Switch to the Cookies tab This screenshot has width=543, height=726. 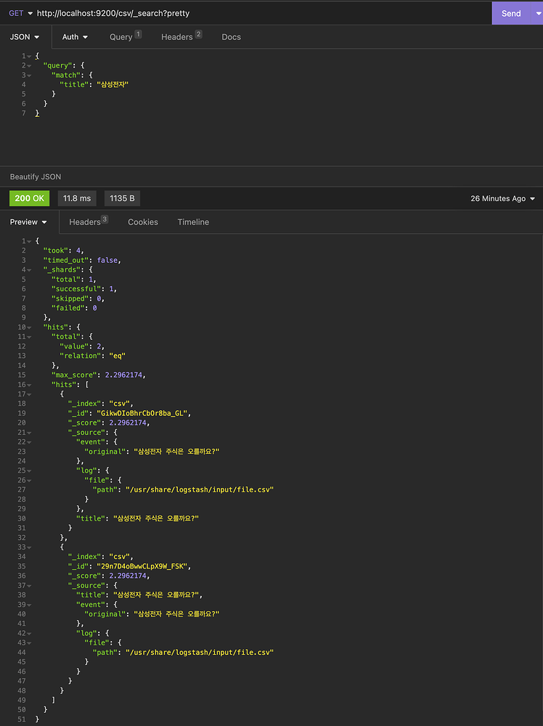143,222
